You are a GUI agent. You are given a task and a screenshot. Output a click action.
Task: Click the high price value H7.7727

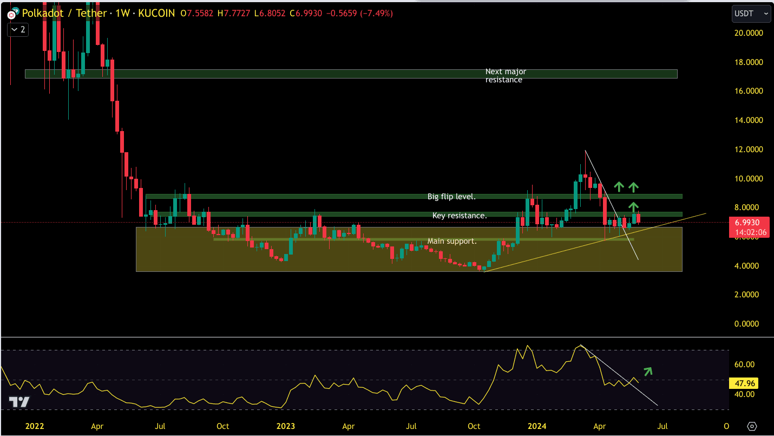coord(234,13)
